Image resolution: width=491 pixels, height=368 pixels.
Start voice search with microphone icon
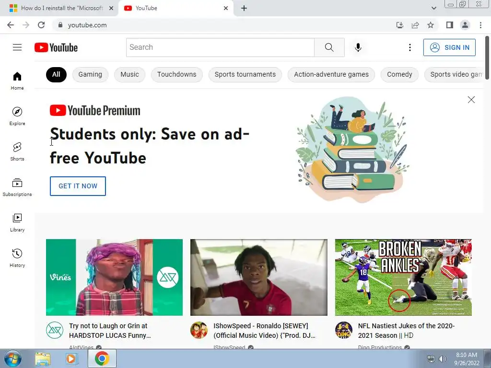point(358,47)
